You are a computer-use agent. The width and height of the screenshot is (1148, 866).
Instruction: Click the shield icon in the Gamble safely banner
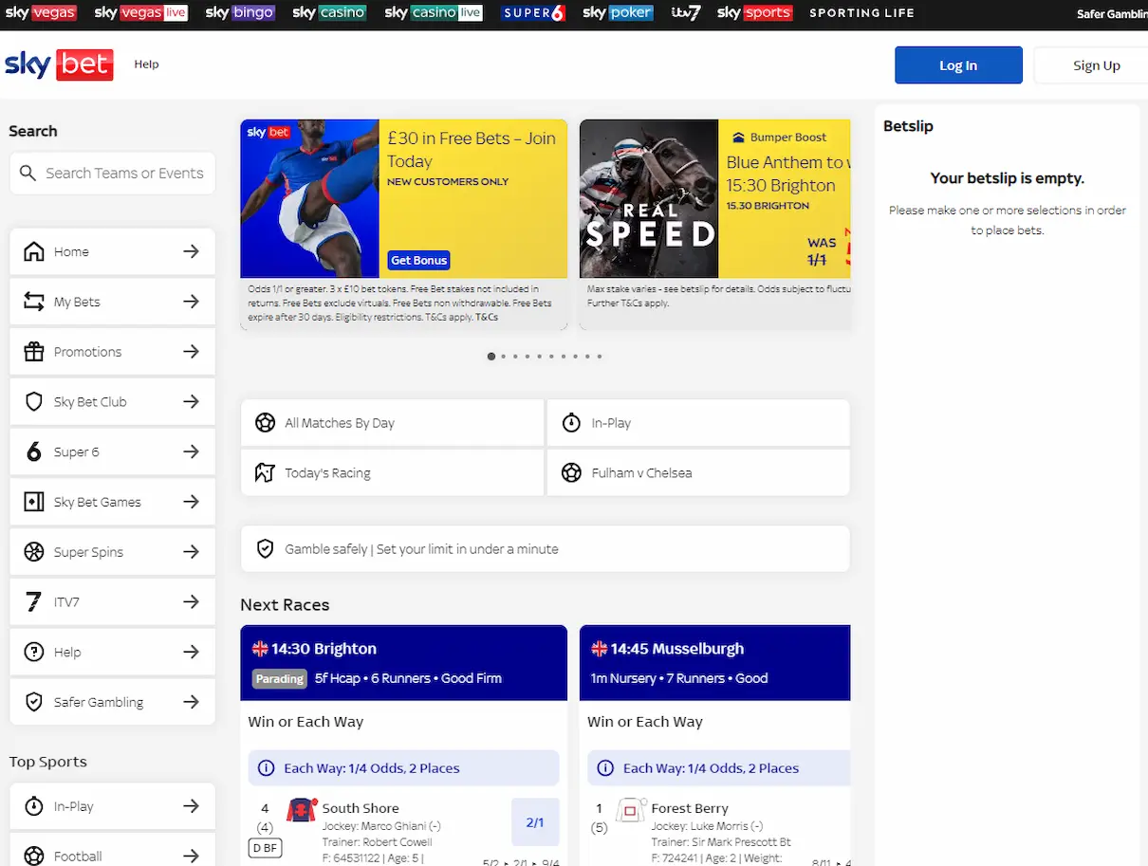pos(266,549)
